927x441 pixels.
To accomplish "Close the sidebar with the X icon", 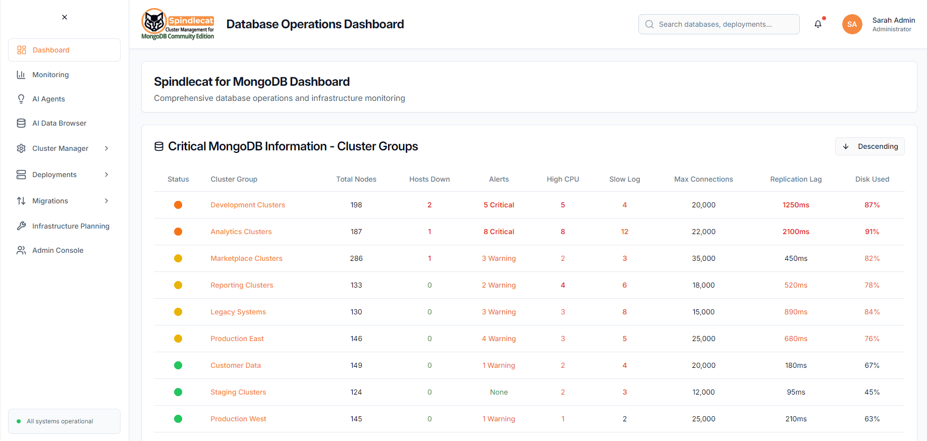I will 65,17.
